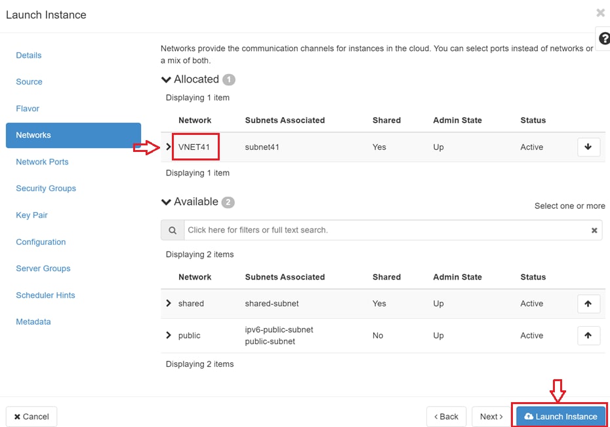Click the public network name
The height and width of the screenshot is (427, 610).
(189, 336)
